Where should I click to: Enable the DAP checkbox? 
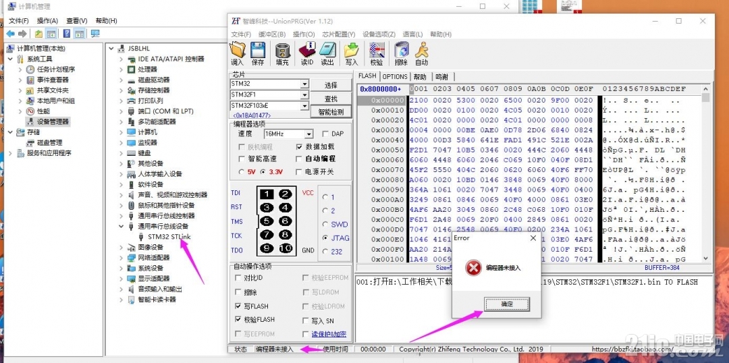(x=325, y=134)
